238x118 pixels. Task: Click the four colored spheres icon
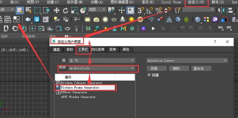(206, 20)
